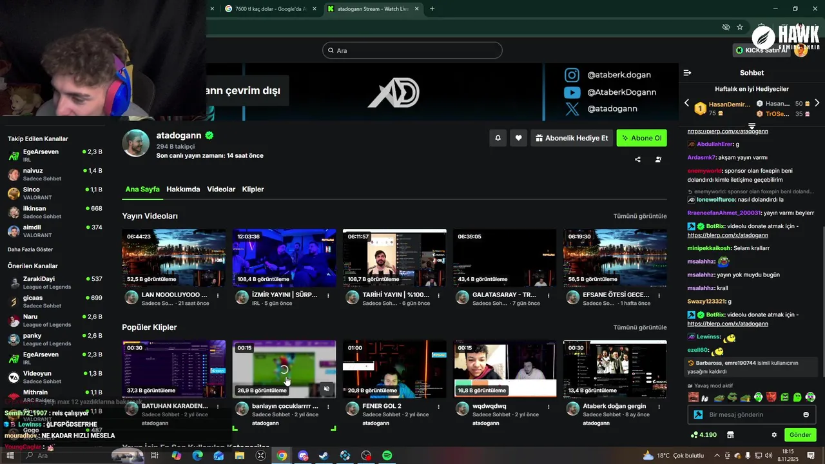Open Steam from the taskbar
This screenshot has height=464, width=825.
click(x=324, y=456)
